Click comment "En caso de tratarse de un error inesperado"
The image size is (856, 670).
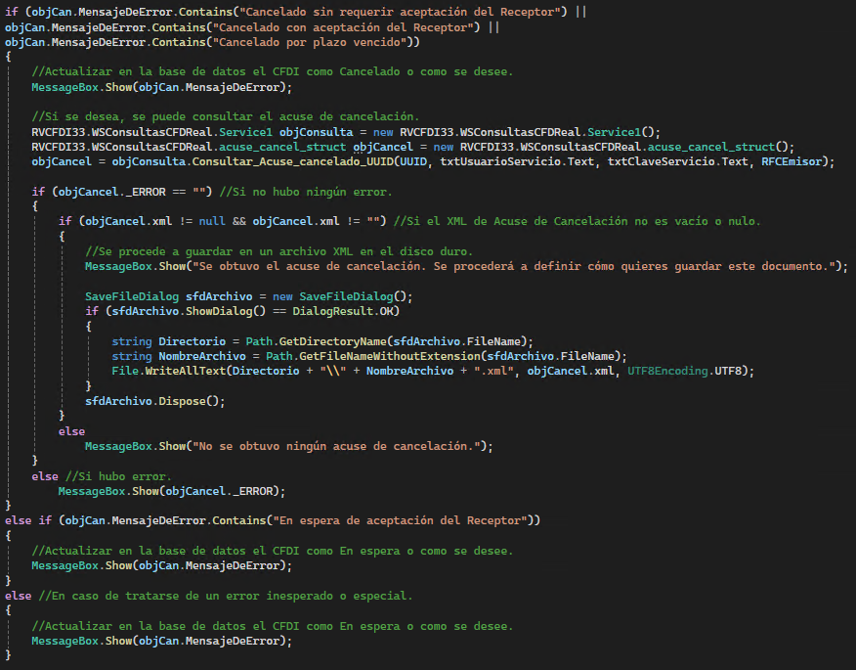[x=226, y=596]
